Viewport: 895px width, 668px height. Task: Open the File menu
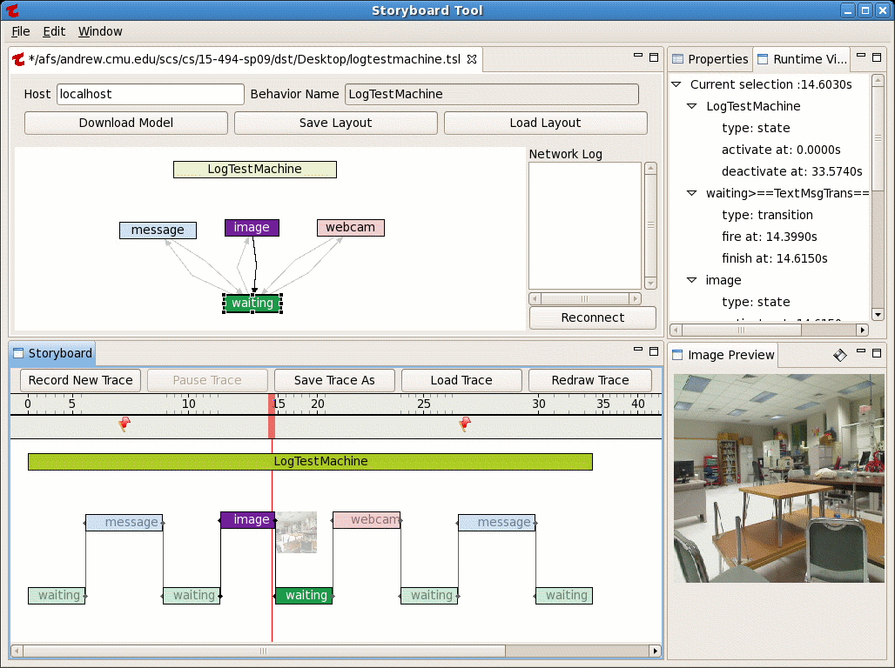click(21, 31)
